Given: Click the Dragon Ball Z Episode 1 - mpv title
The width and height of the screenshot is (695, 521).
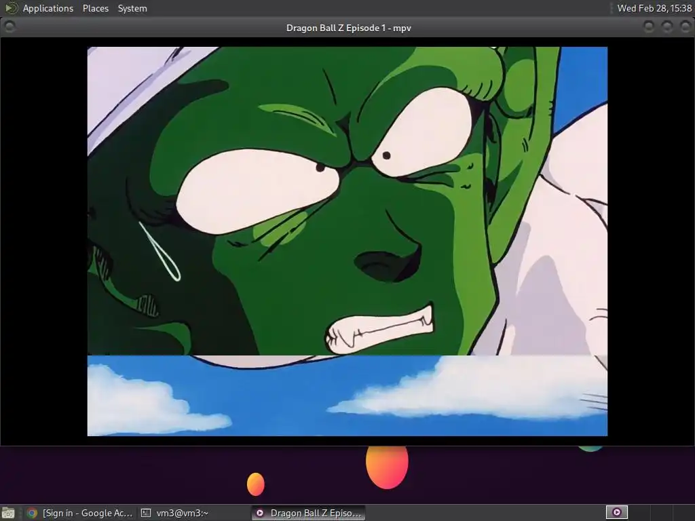Looking at the screenshot, I should click(348, 28).
